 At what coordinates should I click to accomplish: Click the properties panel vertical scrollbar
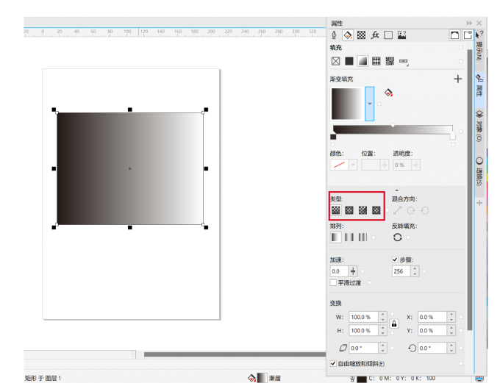469,190
